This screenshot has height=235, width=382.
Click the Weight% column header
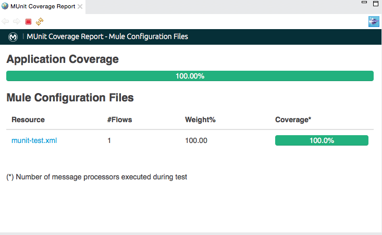point(200,120)
